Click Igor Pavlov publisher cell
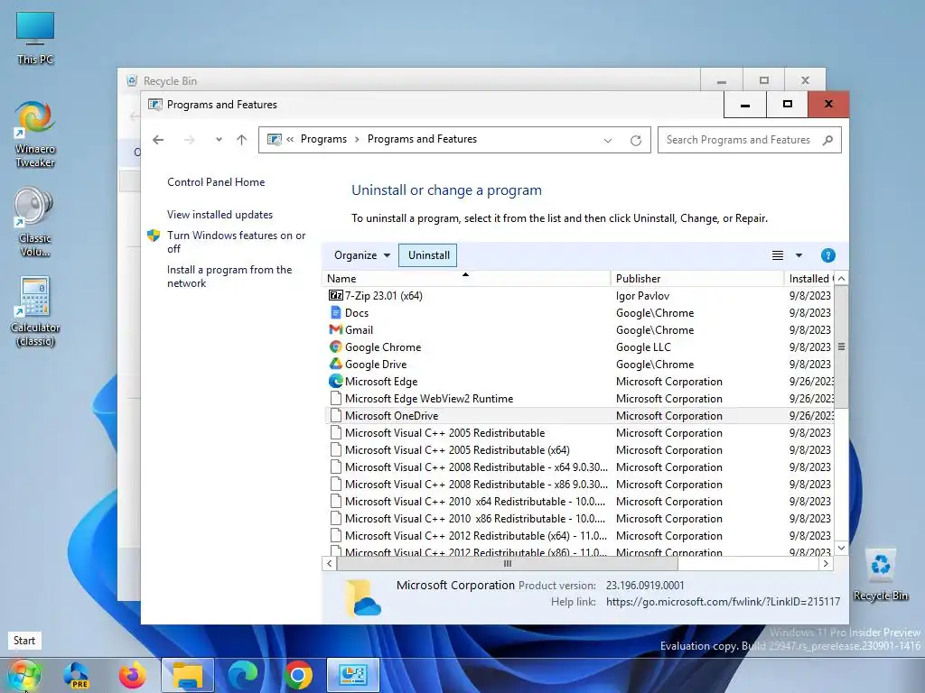The image size is (925, 693). pyautogui.click(x=642, y=296)
